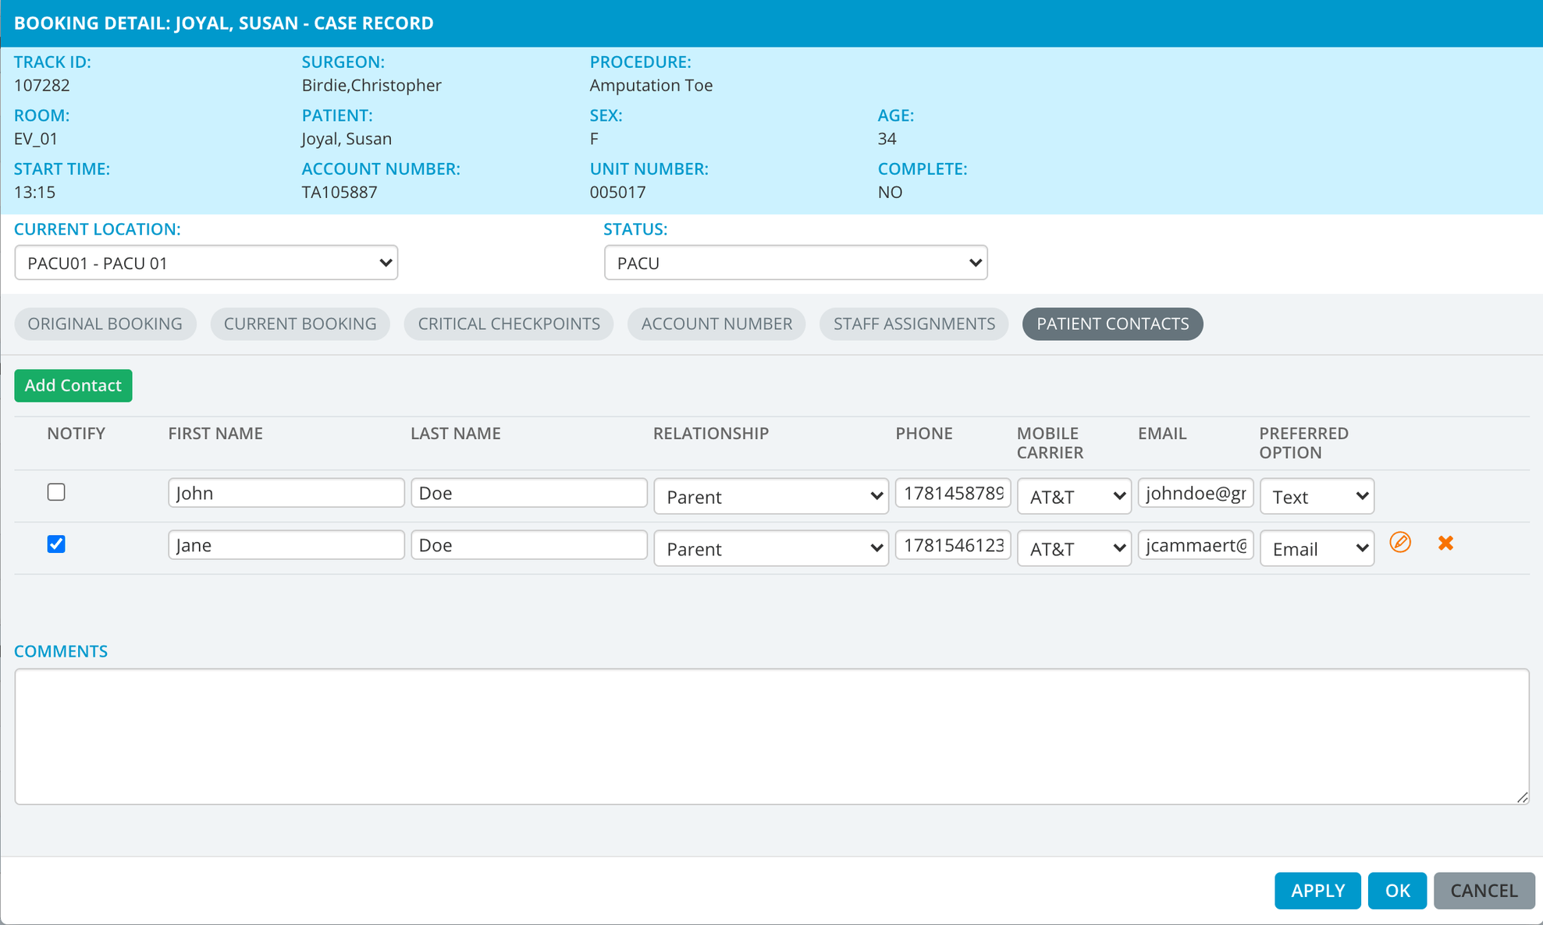Delete Jane Doe's contact row
The width and height of the screenshot is (1543, 925).
tap(1445, 544)
